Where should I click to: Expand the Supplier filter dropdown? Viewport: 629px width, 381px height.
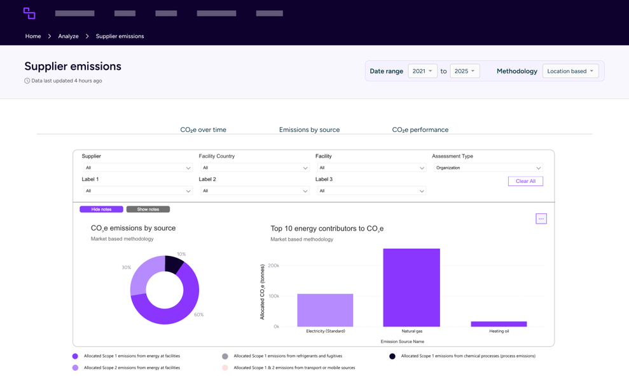click(x=137, y=168)
